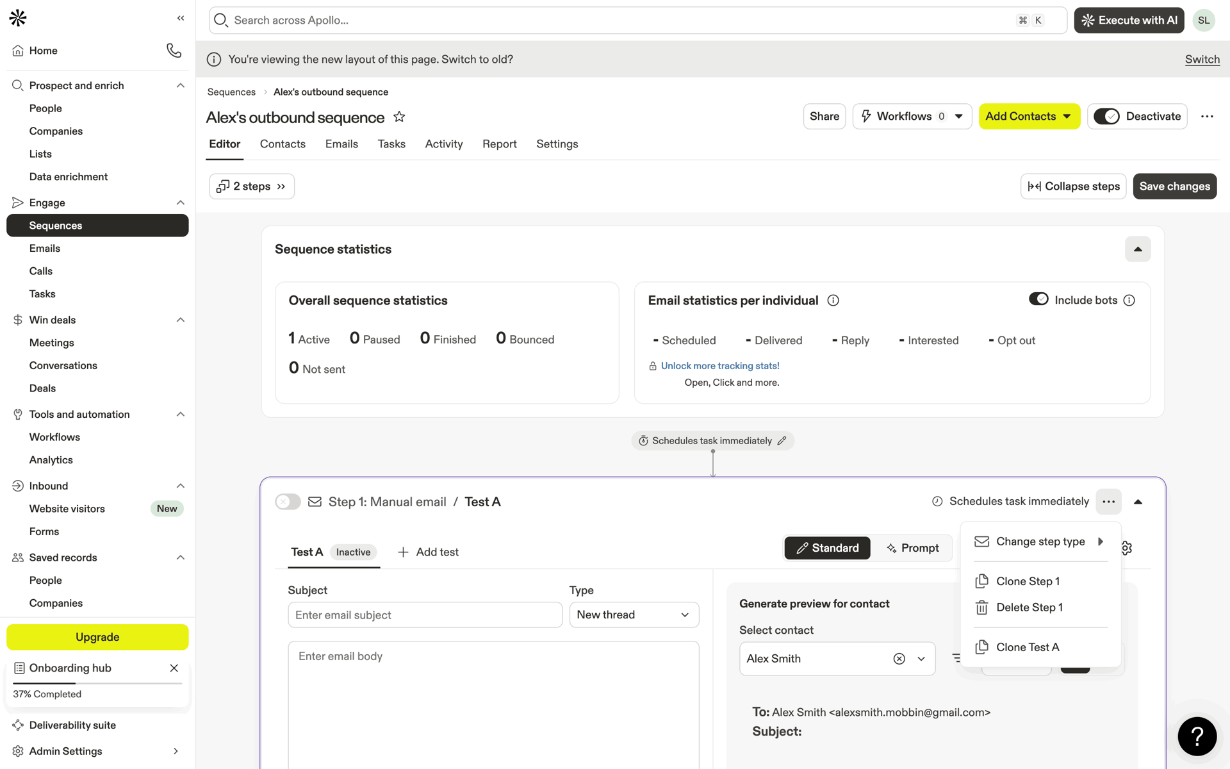Expand the 2 steps panel
The width and height of the screenshot is (1230, 769).
[x=252, y=186]
